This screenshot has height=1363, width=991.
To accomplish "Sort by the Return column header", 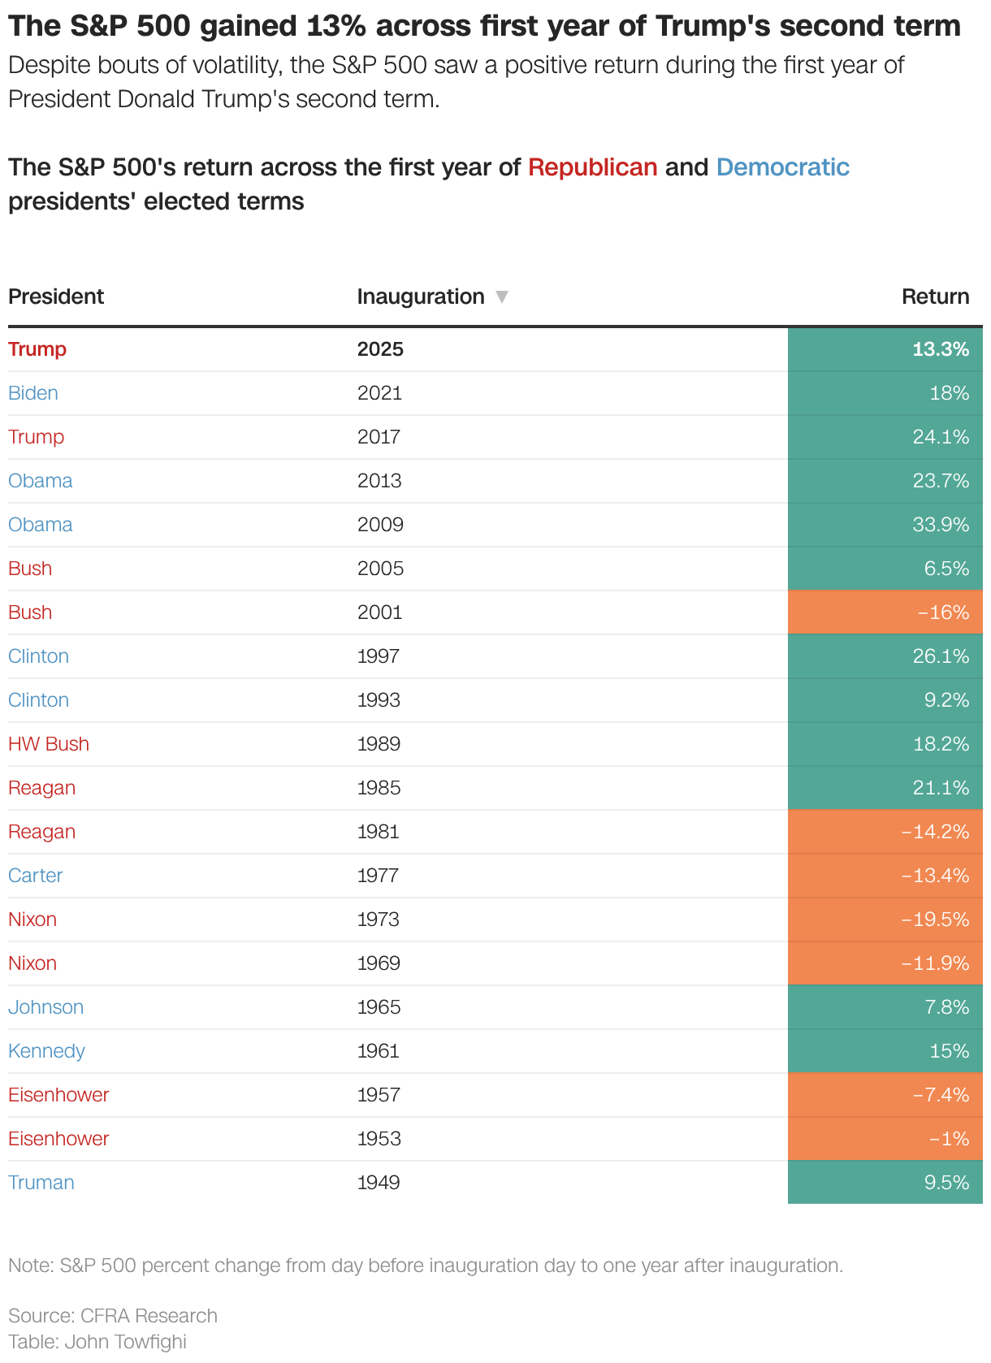I will click(x=935, y=296).
